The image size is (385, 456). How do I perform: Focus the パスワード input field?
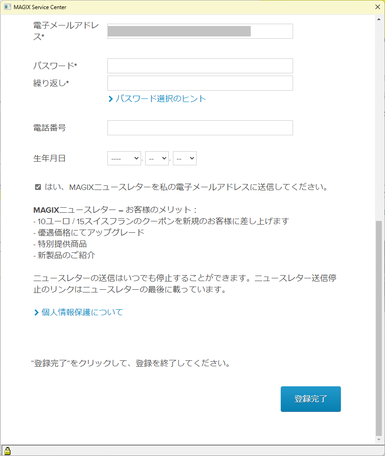pos(200,66)
